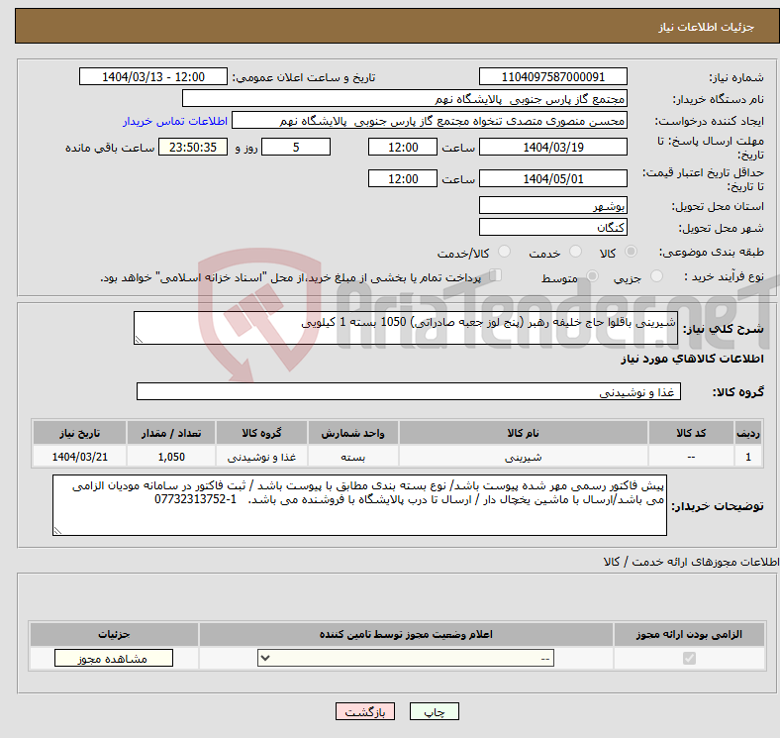This screenshot has width=780, height=738.
Task: Click the resize handle of description text area
Action: coord(139,339)
